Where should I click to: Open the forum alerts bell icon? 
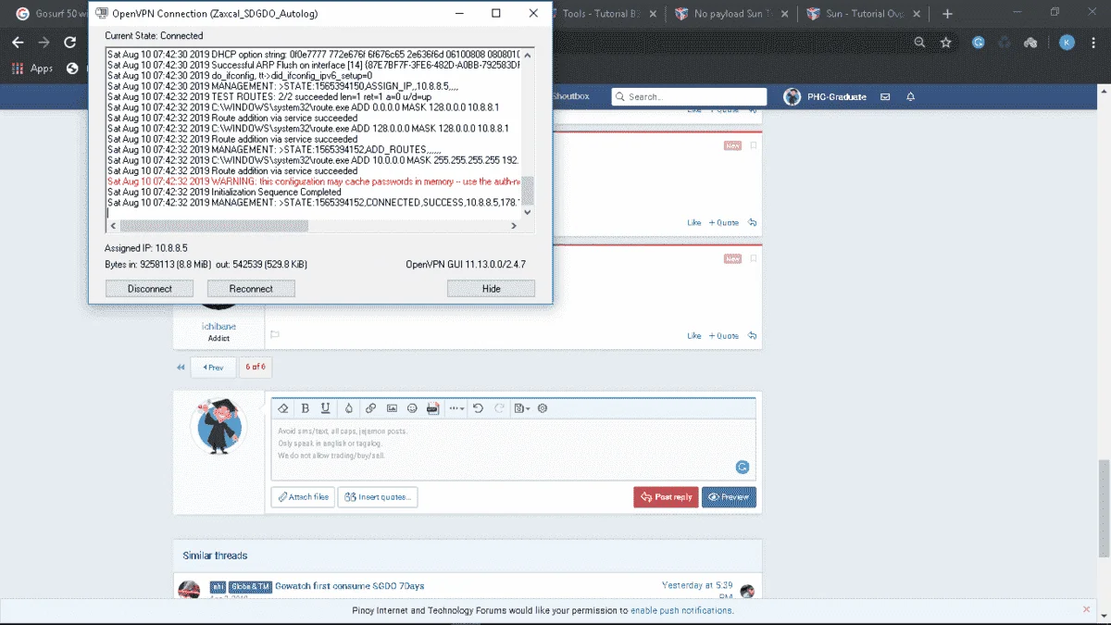click(x=910, y=96)
